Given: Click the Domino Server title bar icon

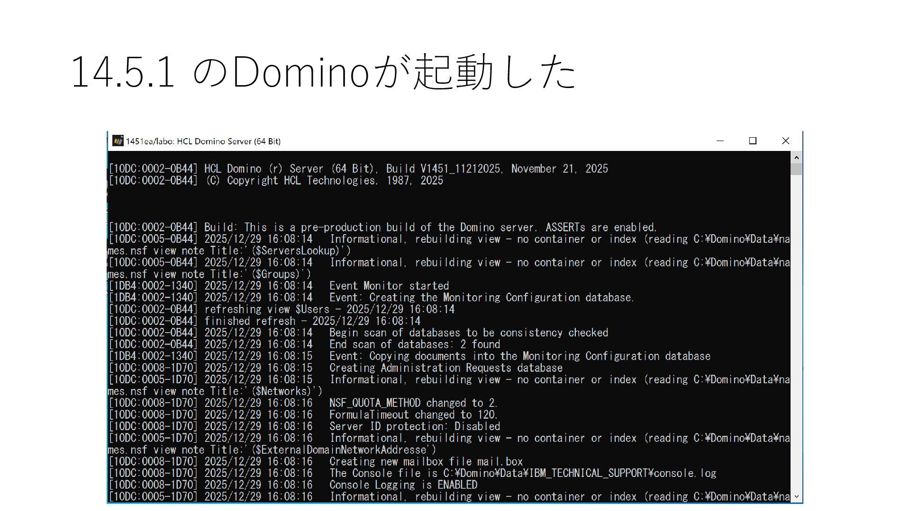Looking at the screenshot, I should (118, 141).
